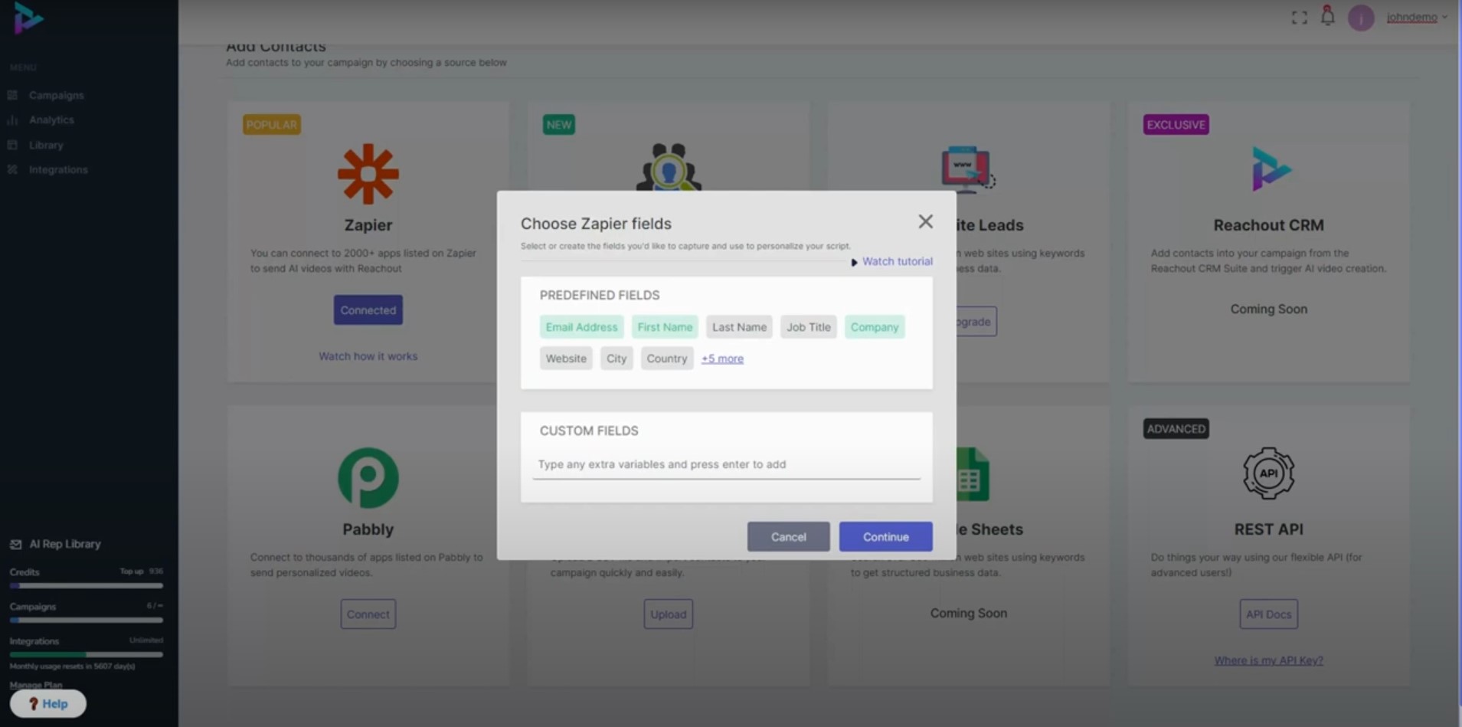
Task: Select the Last Name field chip
Action: [739, 327]
